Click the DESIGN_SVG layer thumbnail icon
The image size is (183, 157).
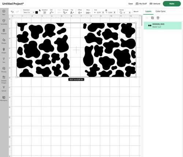(x=150, y=26)
